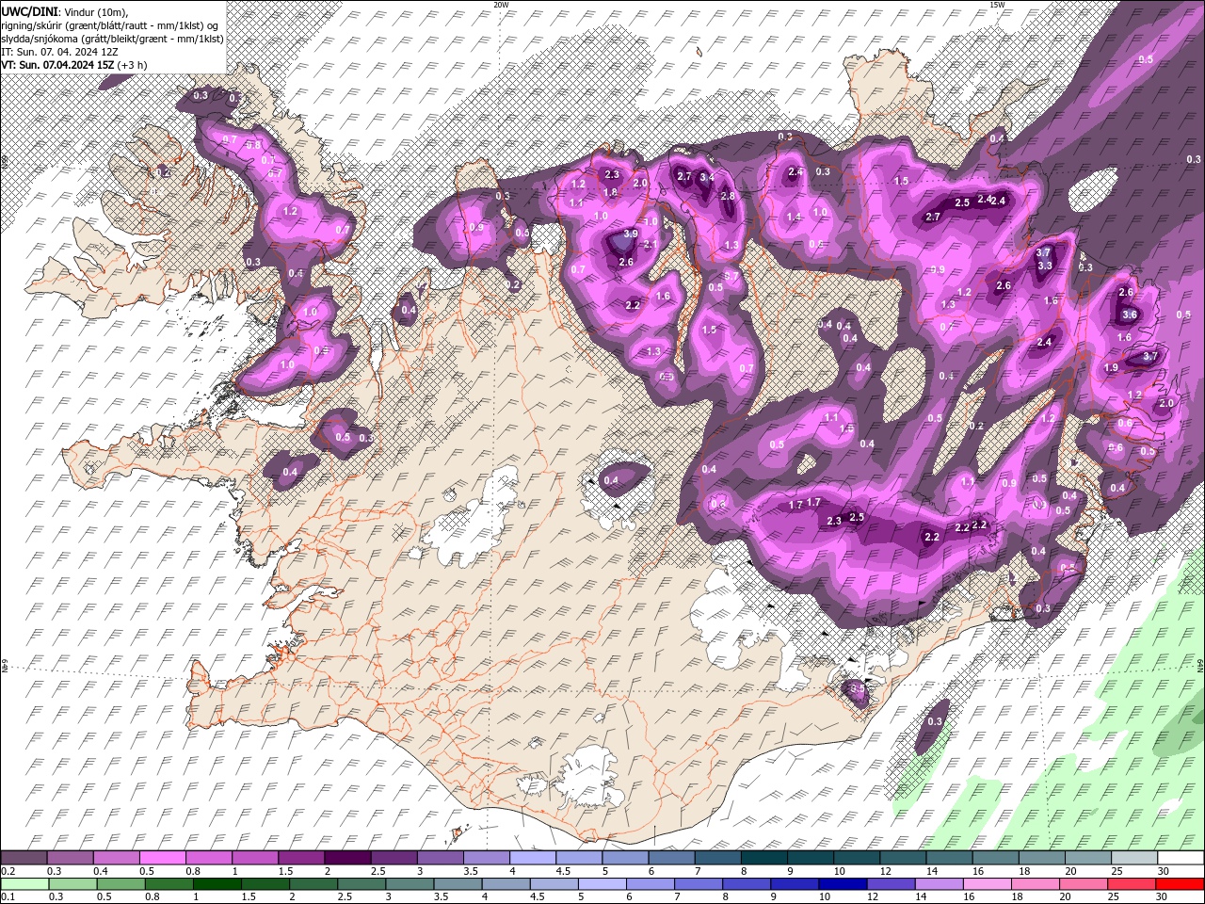
Task: Click the deep blue swatch labeled 10
Action: pyautogui.click(x=843, y=885)
